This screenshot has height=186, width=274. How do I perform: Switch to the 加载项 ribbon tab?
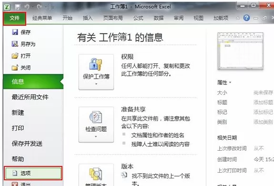click(221, 18)
